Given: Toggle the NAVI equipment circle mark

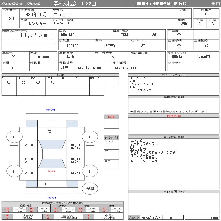Looking at the screenshot, I should 53,82.
